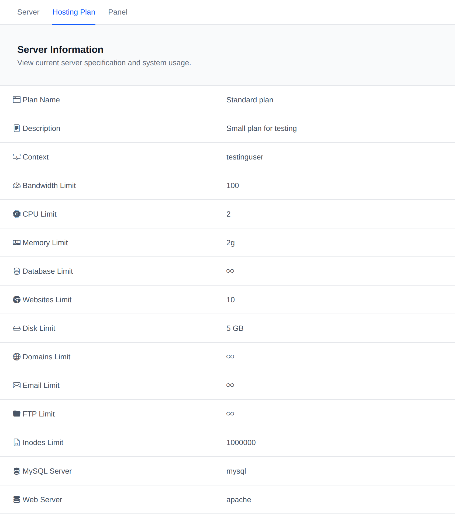Viewport: 455px width, 514px height.
Task: Click the stack icon beside MySQL Server
Action: (17, 471)
